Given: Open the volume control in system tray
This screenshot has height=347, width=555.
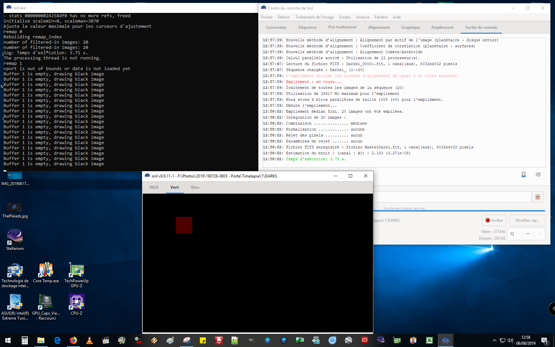Looking at the screenshot, I should pos(510,340).
